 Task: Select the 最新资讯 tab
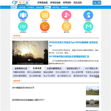(17, 81)
